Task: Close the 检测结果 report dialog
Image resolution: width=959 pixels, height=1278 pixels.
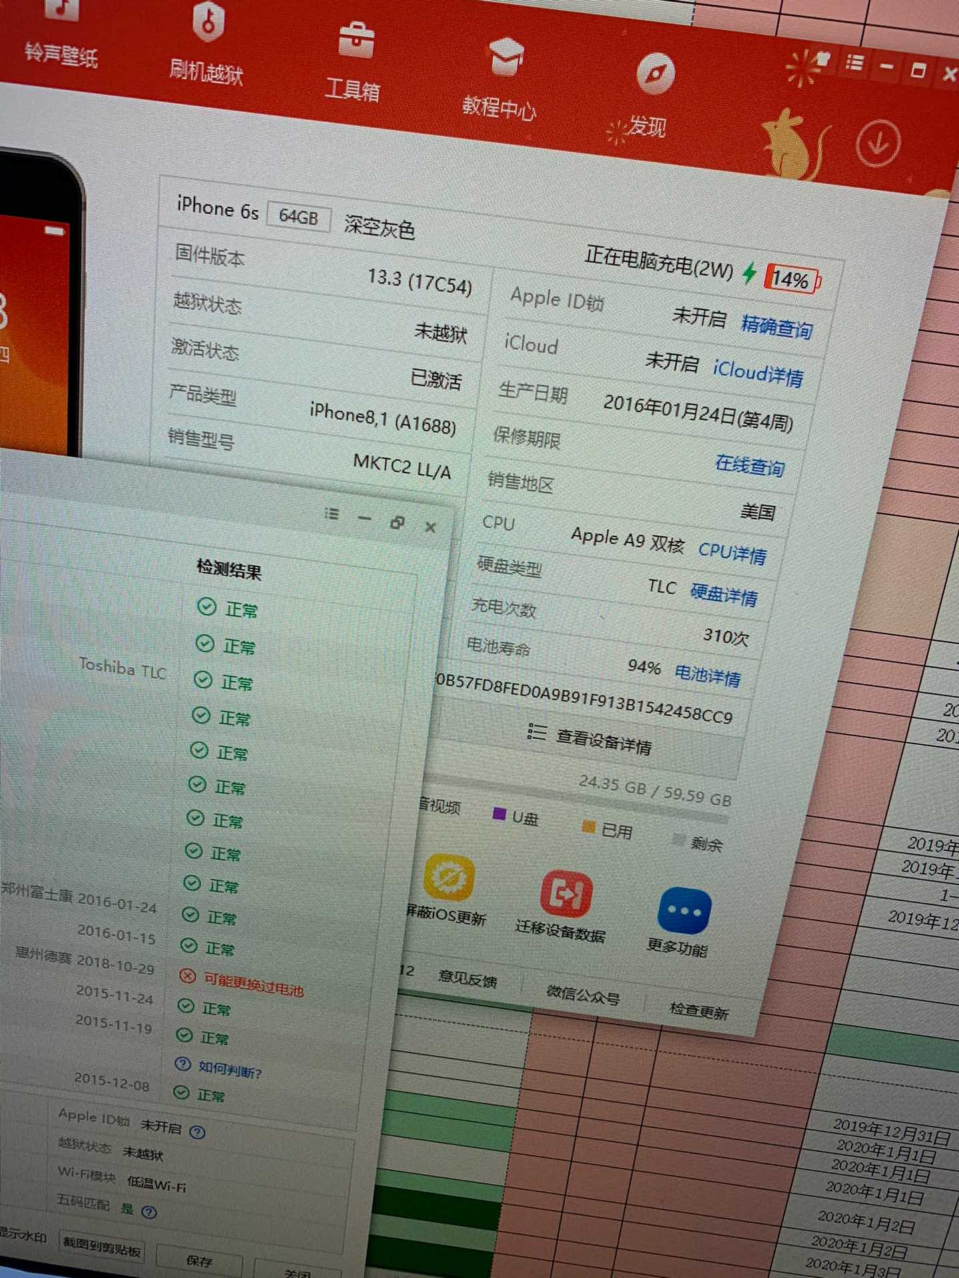Action: coord(430,527)
